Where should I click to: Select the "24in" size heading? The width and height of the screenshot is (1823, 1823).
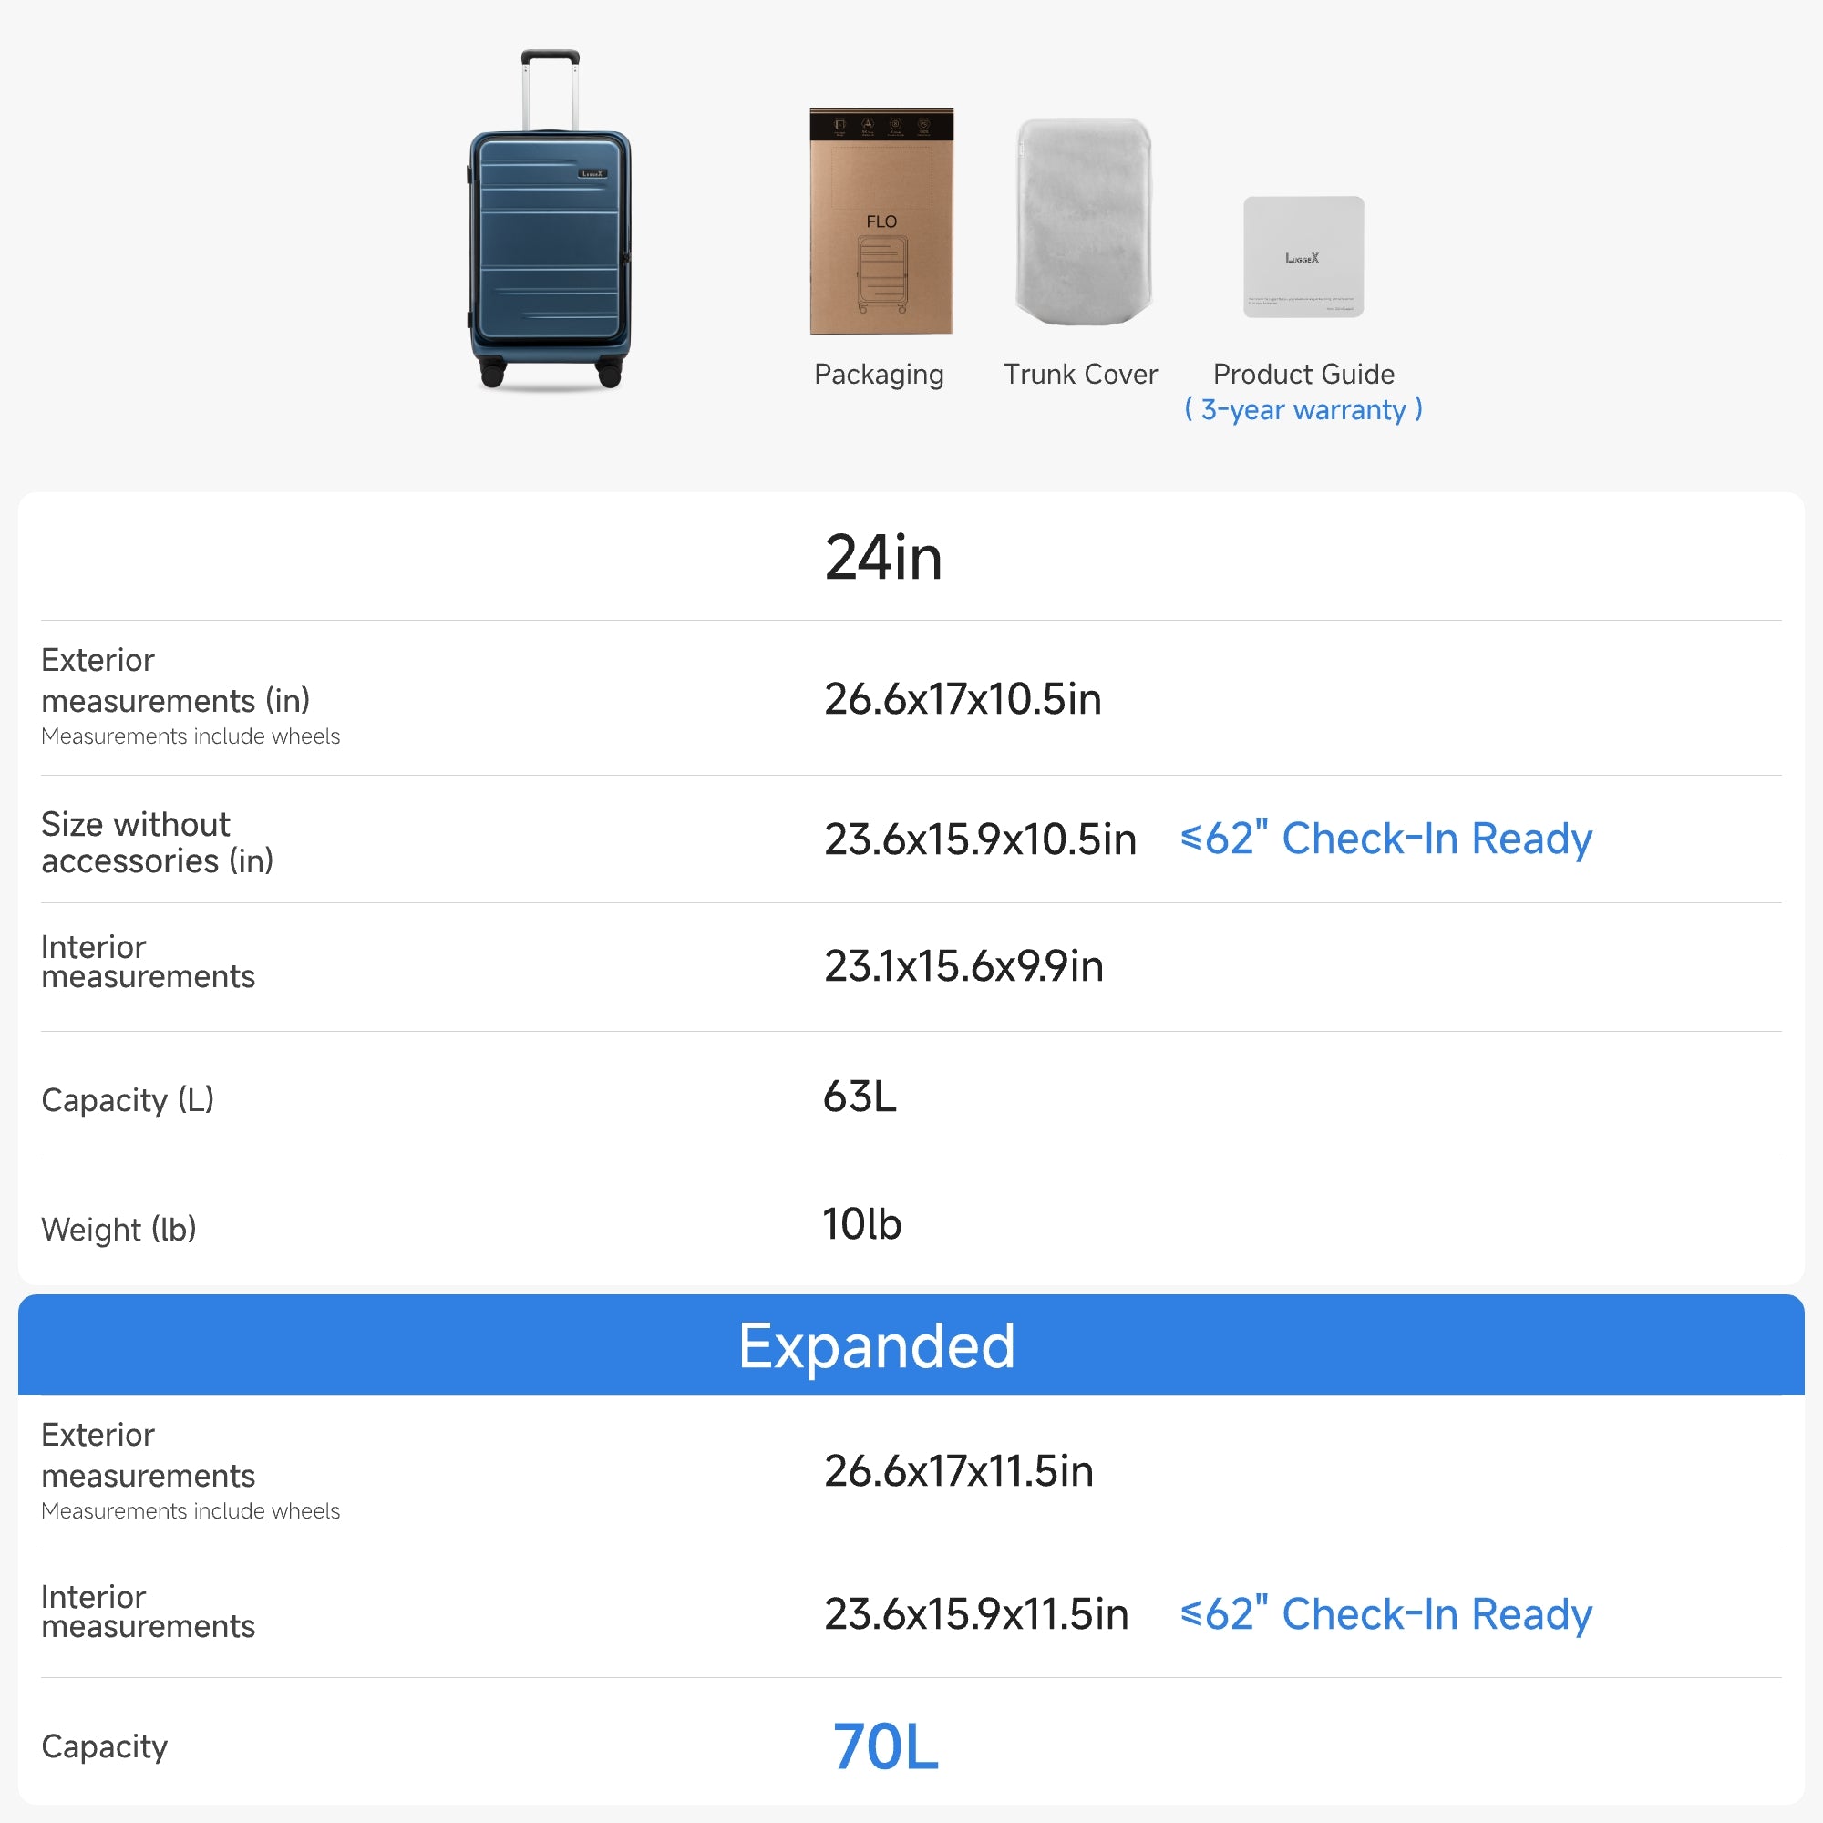point(883,558)
